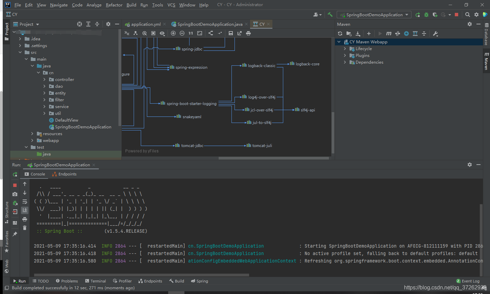
Task: Execute Maven goal using the m icon
Action: coord(389,34)
